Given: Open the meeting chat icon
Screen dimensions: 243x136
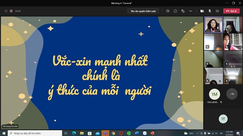Looking at the screenshot, I should [175, 11].
